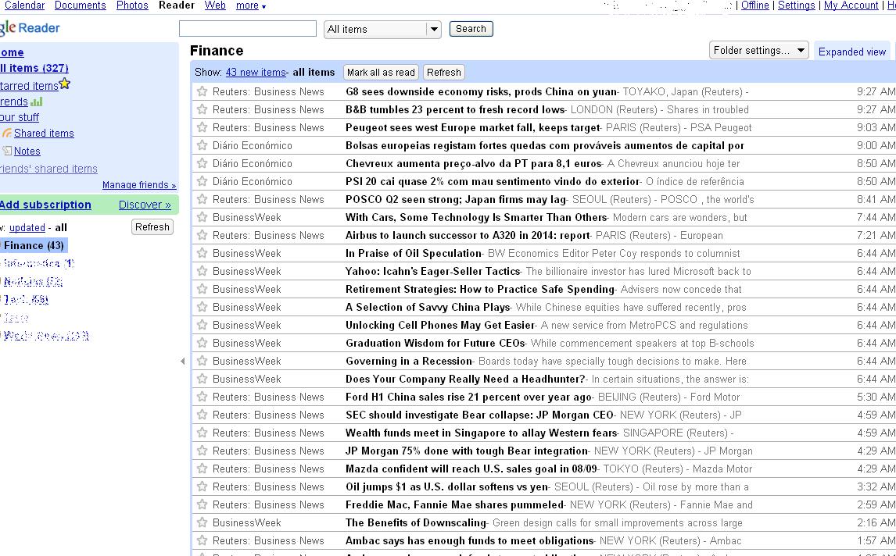Star the Chevreux aumenta preço-alvo item

(202, 163)
